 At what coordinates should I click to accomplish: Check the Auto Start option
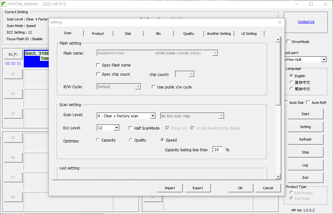286,102
